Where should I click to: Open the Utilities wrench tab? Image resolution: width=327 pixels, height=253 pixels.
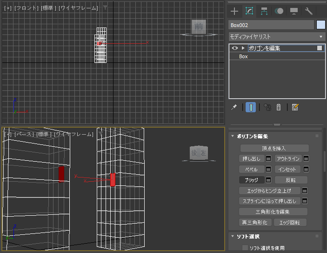click(x=309, y=11)
